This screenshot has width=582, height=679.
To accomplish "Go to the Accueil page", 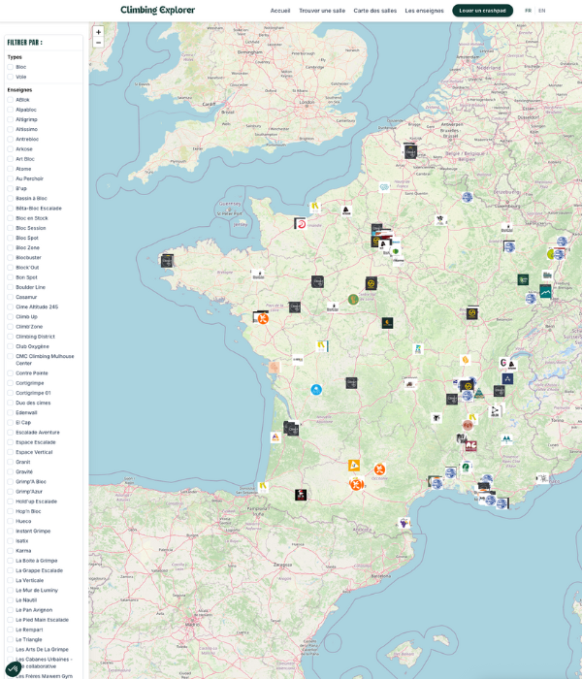I will point(280,11).
